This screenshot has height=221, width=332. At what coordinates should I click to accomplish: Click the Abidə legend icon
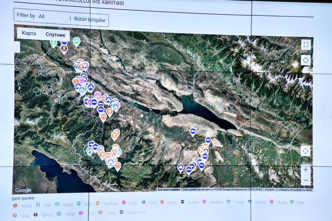(15, 205)
